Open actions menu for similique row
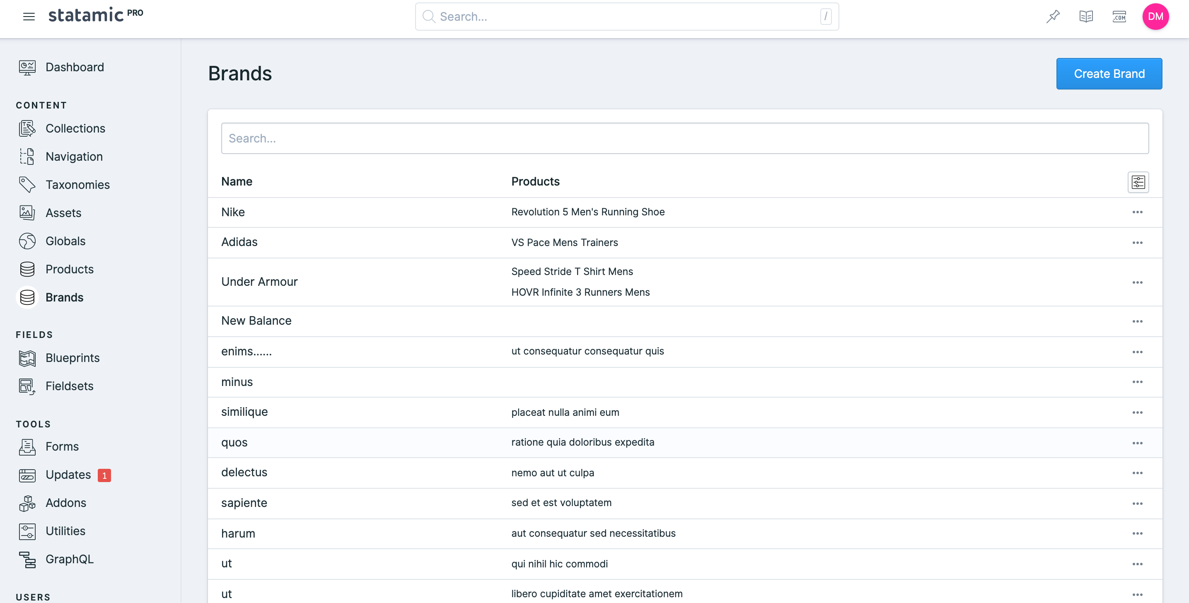The height and width of the screenshot is (603, 1189). [x=1137, y=412]
